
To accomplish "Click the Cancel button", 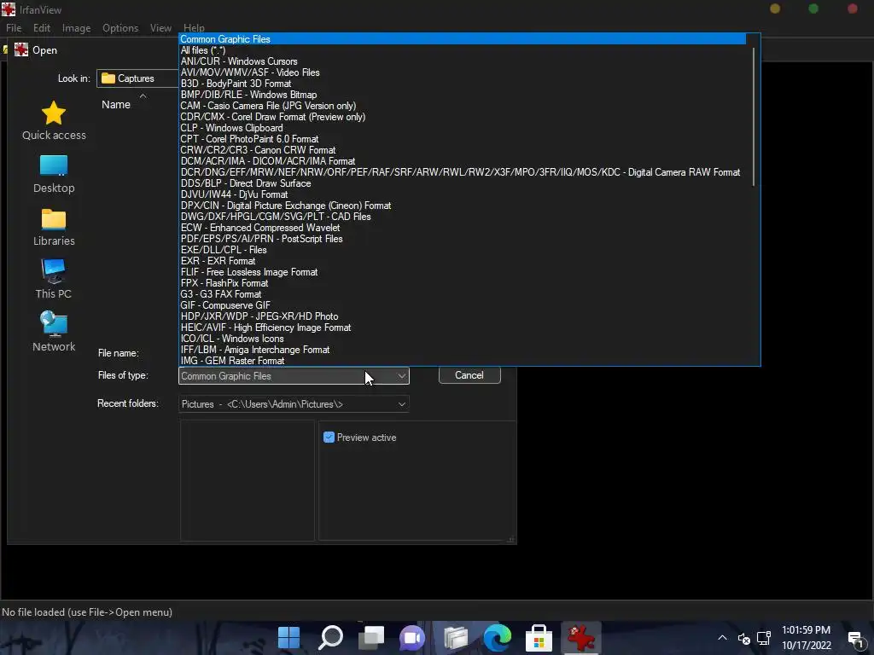I will [469, 375].
